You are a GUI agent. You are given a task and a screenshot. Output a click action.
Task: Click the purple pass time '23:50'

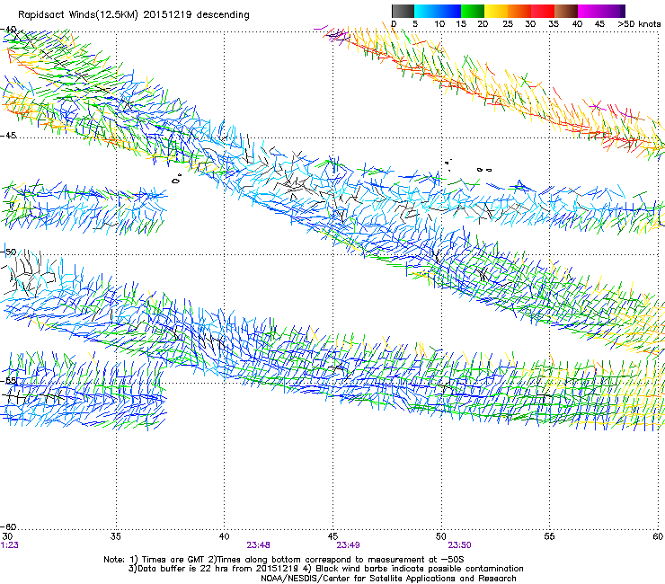click(x=459, y=545)
